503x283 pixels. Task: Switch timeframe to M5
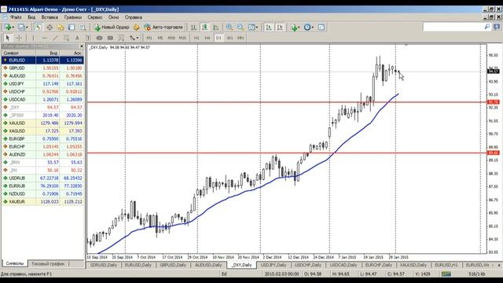pyautogui.click(x=160, y=38)
